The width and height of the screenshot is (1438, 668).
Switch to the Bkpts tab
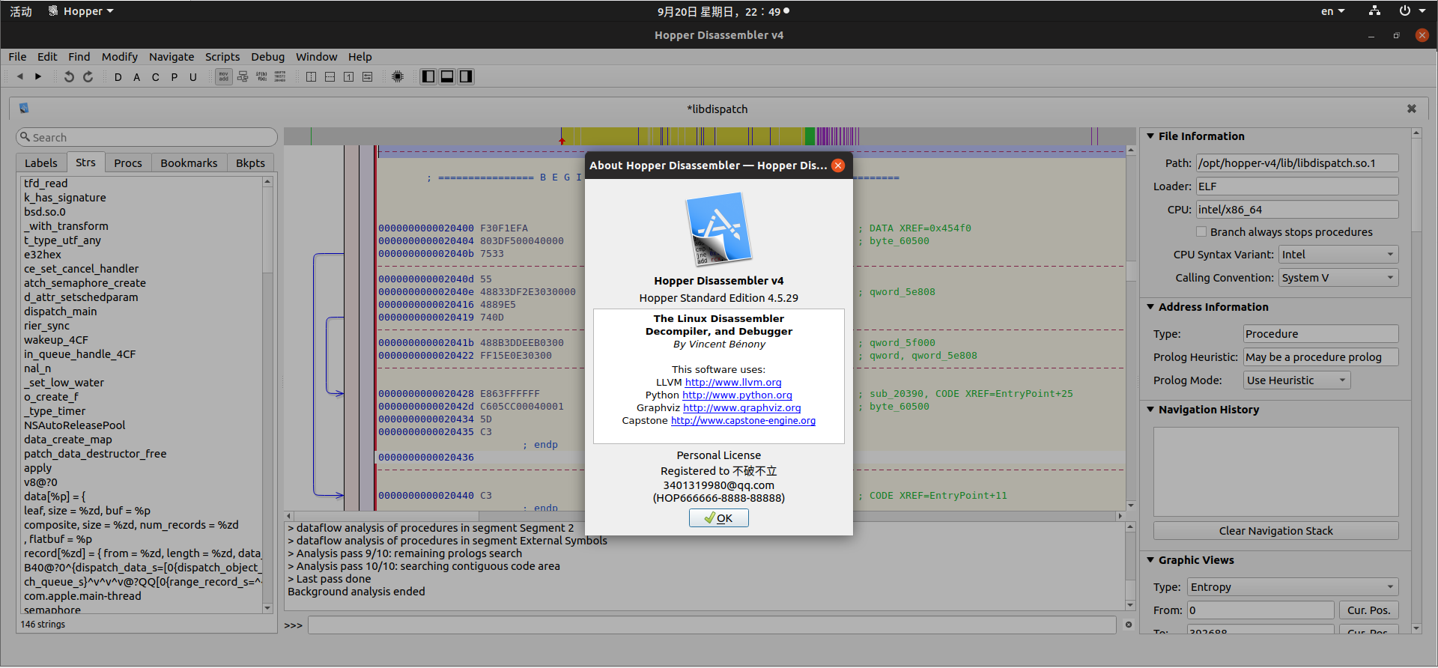pyautogui.click(x=250, y=163)
